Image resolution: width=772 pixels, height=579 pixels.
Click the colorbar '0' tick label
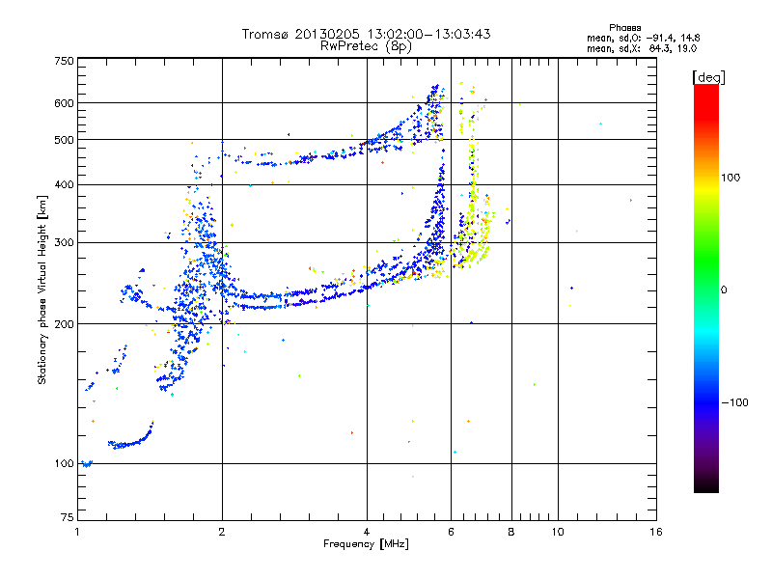coord(724,290)
